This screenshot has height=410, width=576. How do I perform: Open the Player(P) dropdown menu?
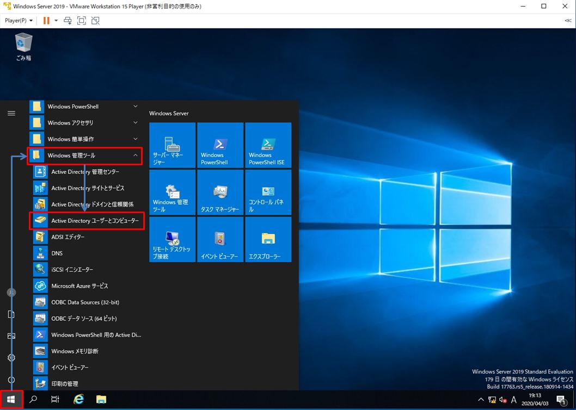[19, 21]
